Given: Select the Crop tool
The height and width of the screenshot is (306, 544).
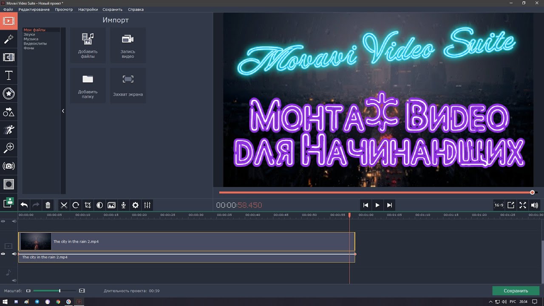Looking at the screenshot, I should [x=88, y=205].
